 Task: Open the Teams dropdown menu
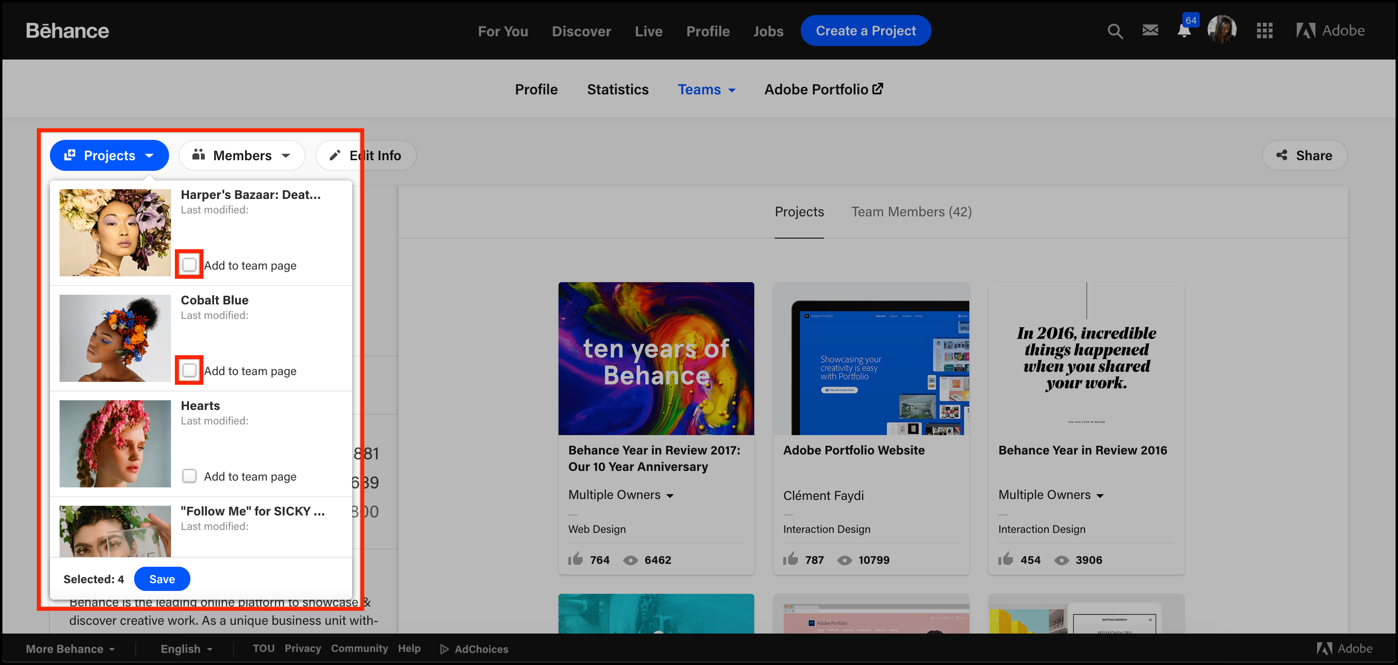(x=706, y=90)
